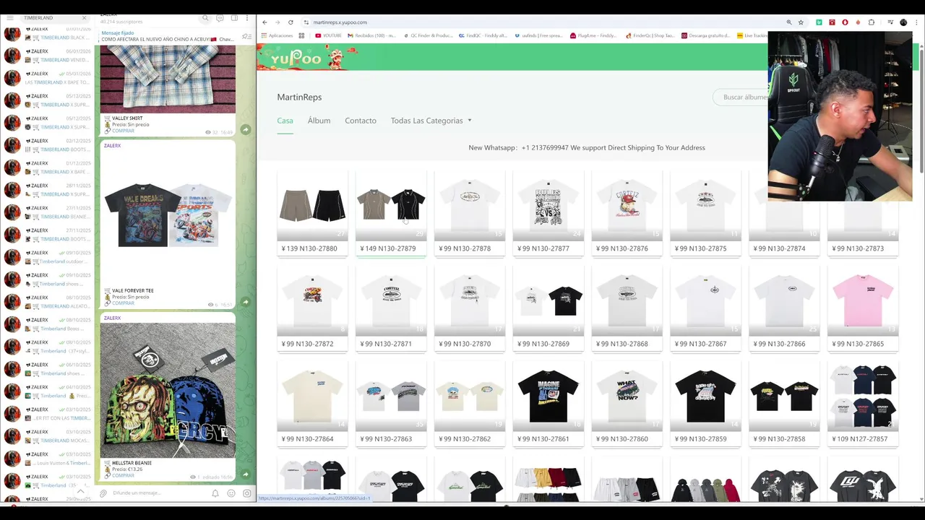
Task: Open Aplicaciones in bookmarks bar
Action: pyautogui.click(x=277, y=35)
